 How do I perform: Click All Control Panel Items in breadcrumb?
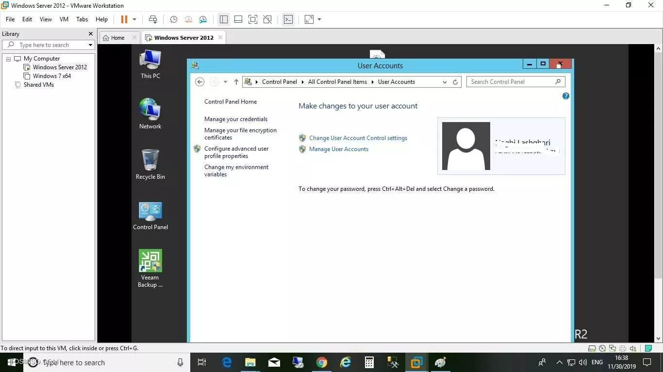pyautogui.click(x=337, y=82)
